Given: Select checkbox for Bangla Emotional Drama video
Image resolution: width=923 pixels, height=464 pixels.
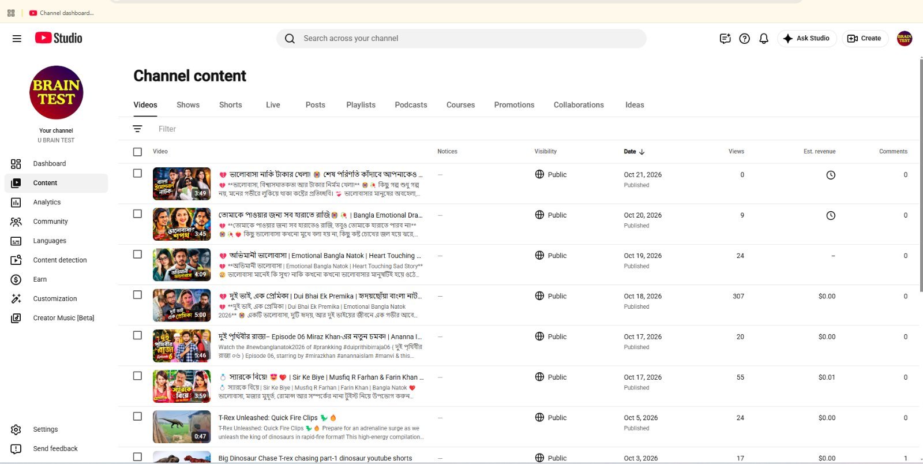Looking at the screenshot, I should pyautogui.click(x=137, y=214).
